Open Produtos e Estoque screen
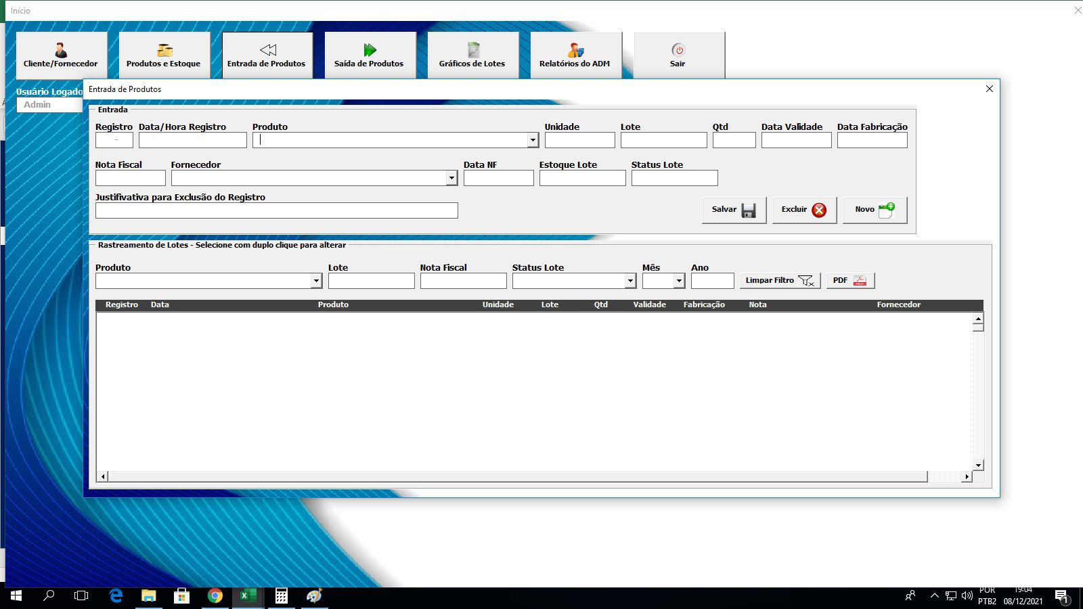 164,55
